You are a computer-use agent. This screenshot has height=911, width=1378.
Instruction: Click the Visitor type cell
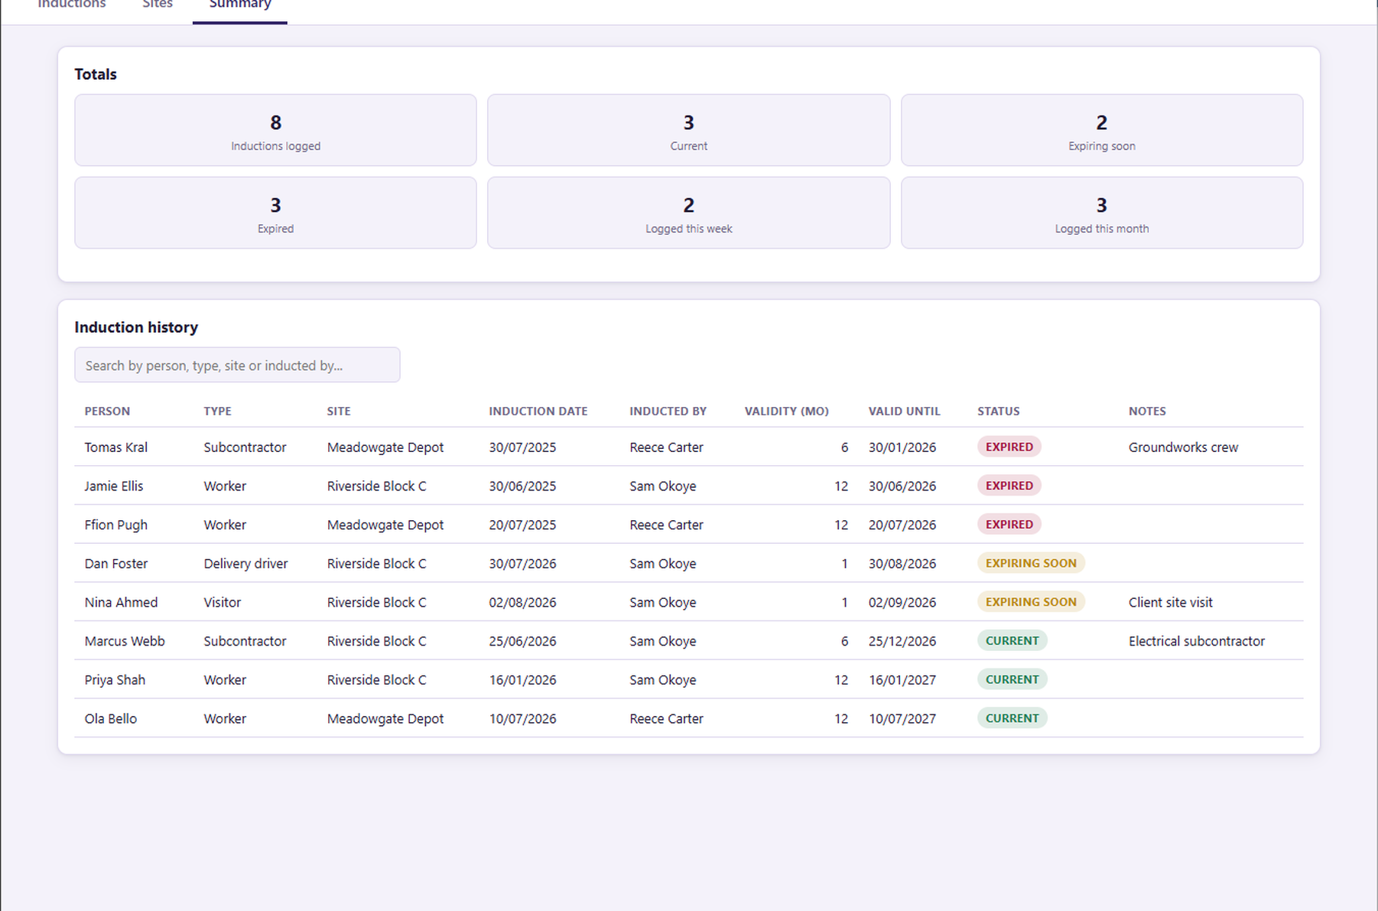click(x=222, y=602)
